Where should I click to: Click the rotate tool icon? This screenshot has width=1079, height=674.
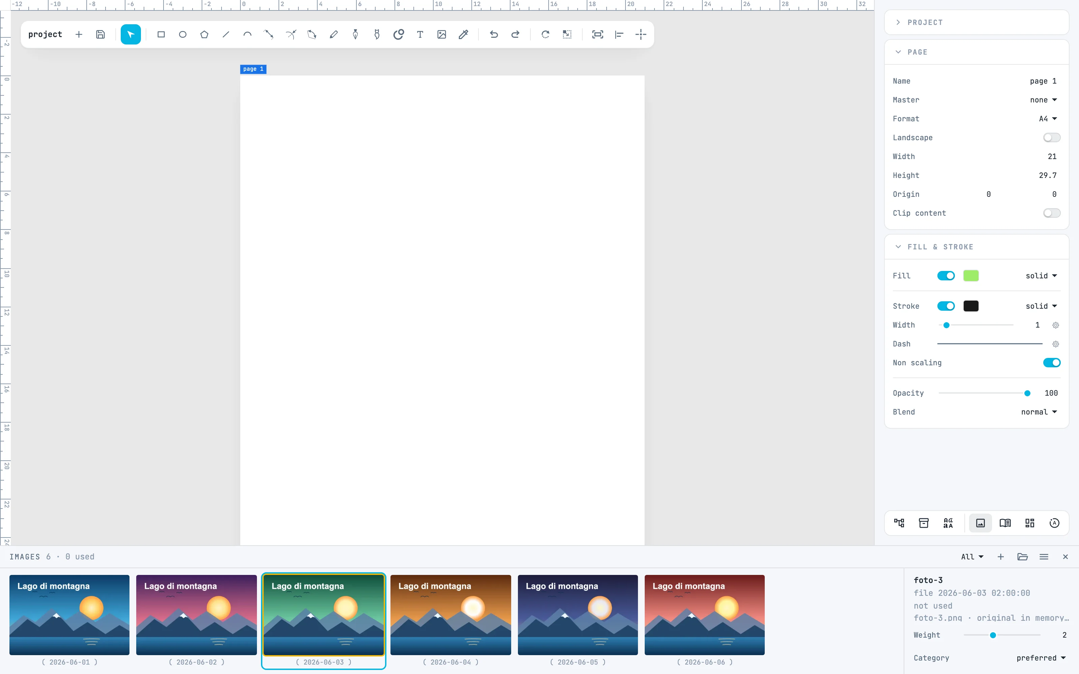point(545,34)
